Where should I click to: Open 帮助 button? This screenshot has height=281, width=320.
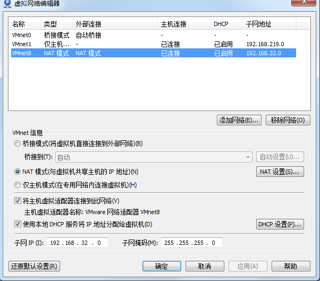pos(291,266)
